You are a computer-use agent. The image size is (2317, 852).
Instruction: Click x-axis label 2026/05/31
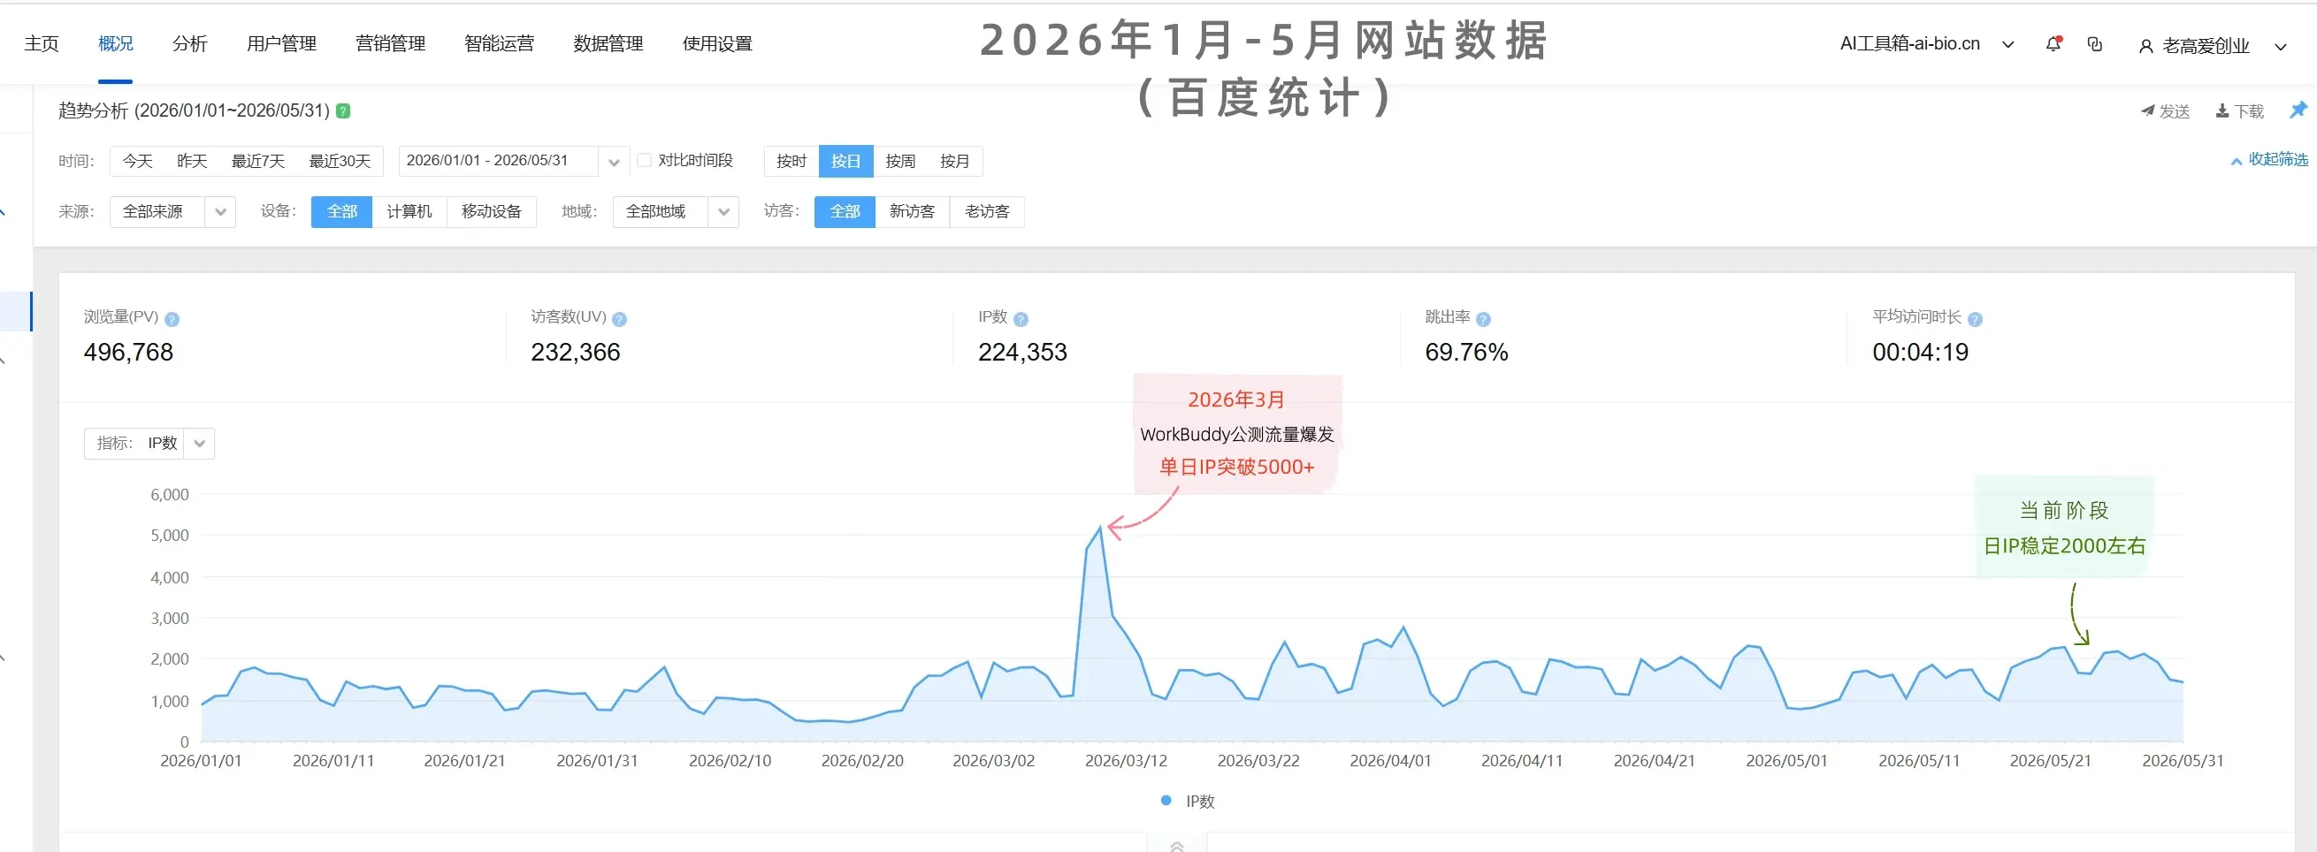(x=2183, y=760)
